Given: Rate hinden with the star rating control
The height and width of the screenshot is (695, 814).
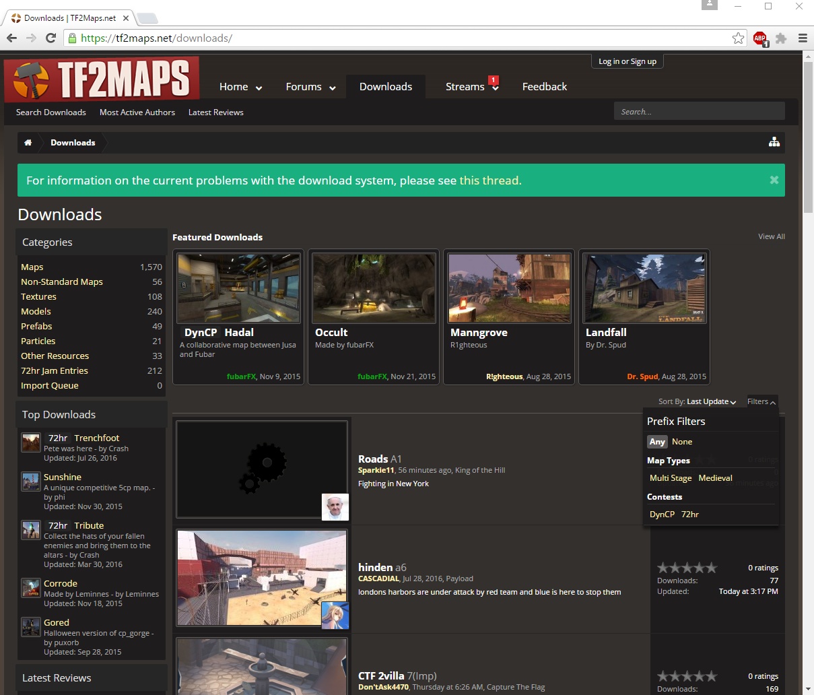Looking at the screenshot, I should 687,568.
